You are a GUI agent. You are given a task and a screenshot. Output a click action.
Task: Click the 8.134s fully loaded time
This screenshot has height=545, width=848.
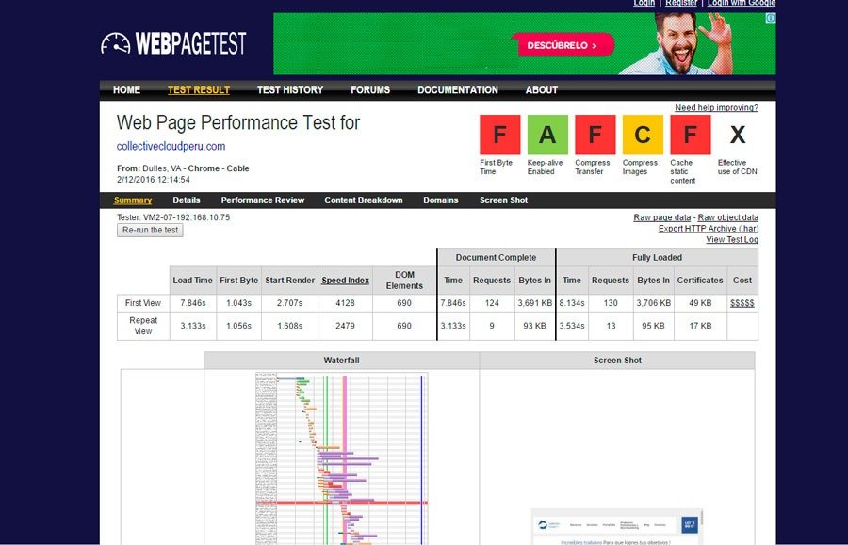tap(572, 303)
